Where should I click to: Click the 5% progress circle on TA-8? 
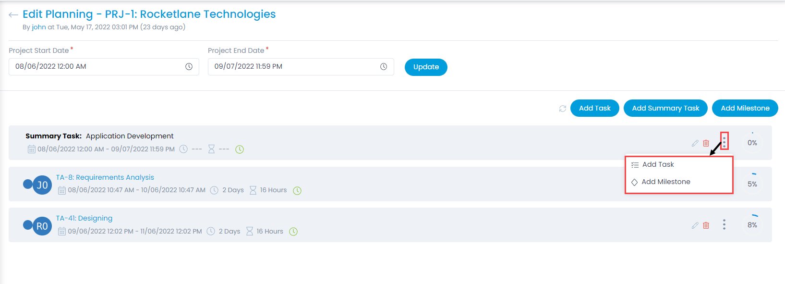click(752, 183)
